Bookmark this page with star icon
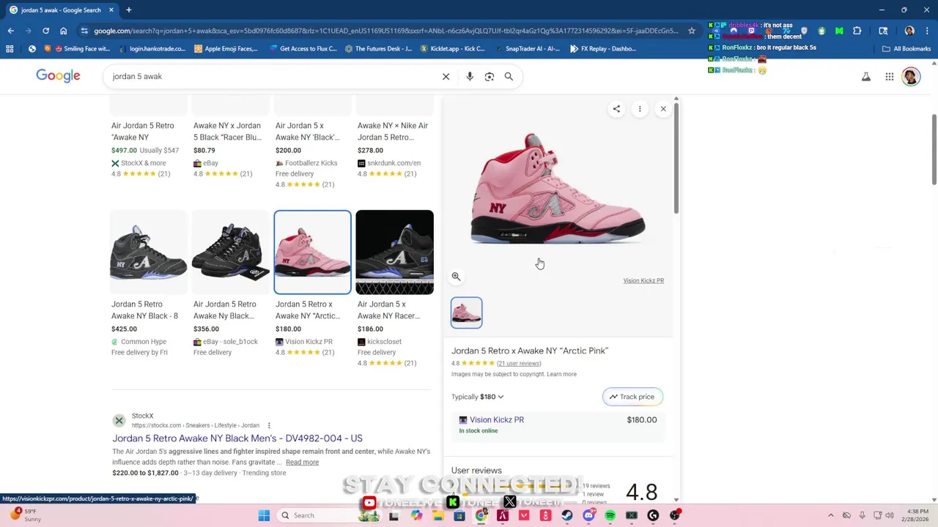Image resolution: width=938 pixels, height=527 pixels. [x=691, y=31]
